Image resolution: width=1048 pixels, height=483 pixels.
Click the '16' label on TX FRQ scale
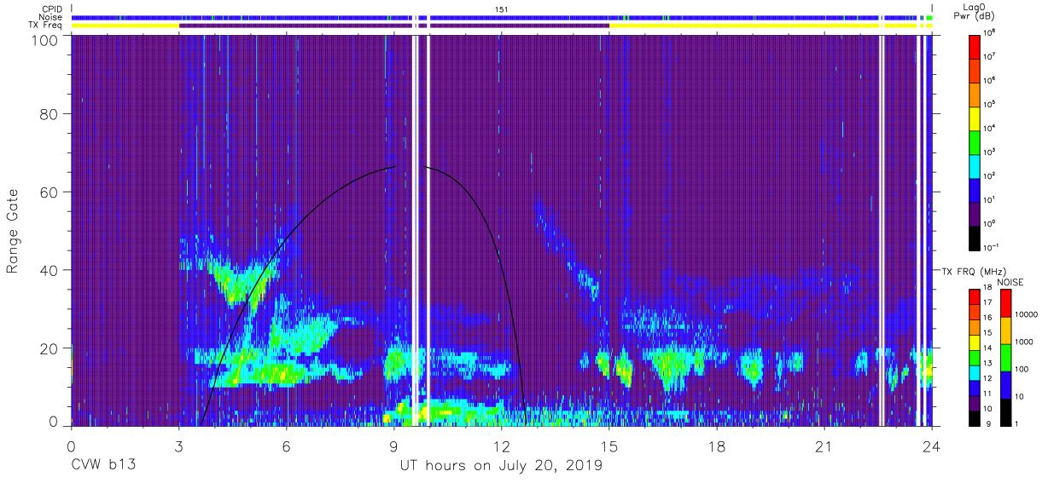point(989,317)
